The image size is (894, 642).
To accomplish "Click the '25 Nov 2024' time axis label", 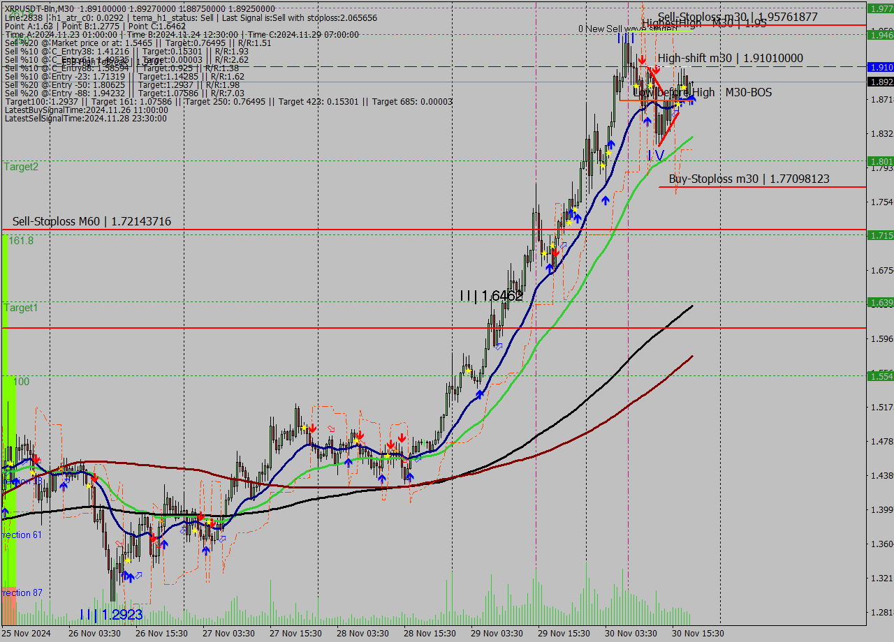I will (27, 634).
